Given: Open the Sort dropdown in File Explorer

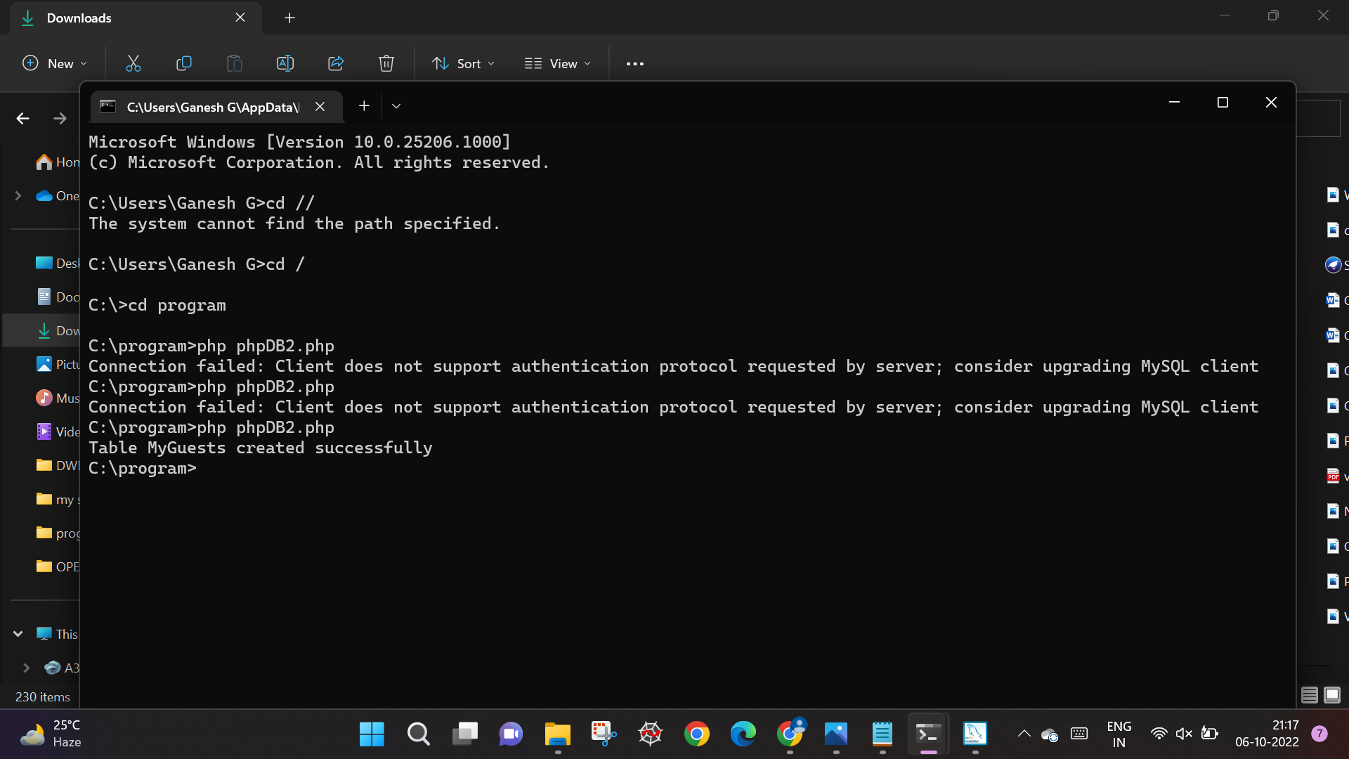Looking at the screenshot, I should coord(463,63).
